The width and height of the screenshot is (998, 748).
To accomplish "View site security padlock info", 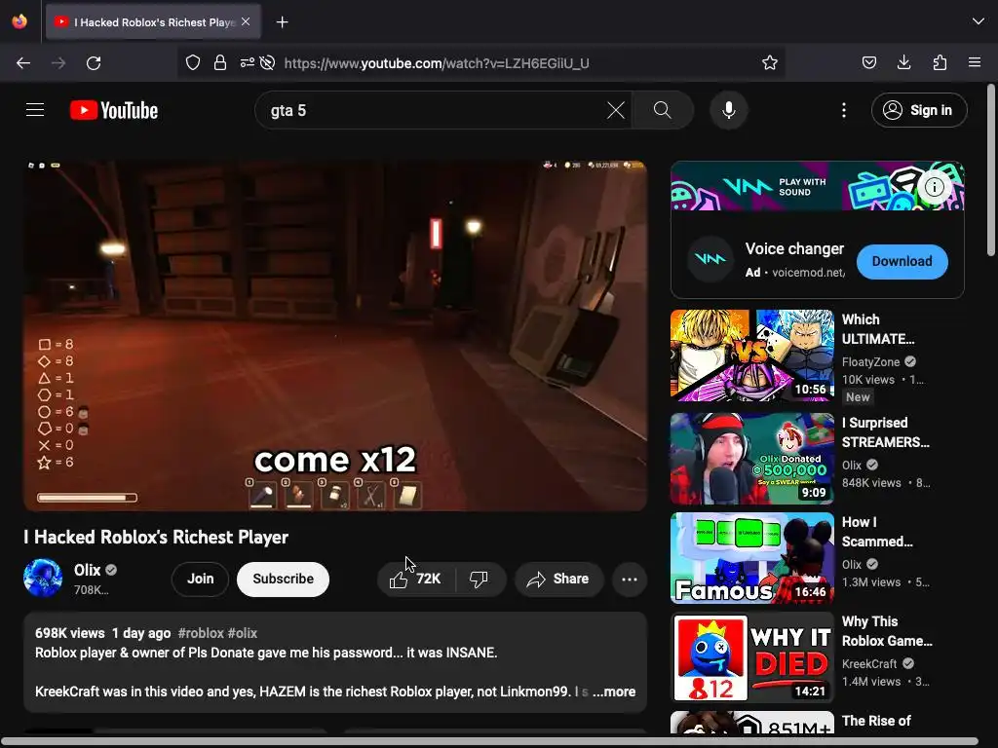I will [x=220, y=62].
